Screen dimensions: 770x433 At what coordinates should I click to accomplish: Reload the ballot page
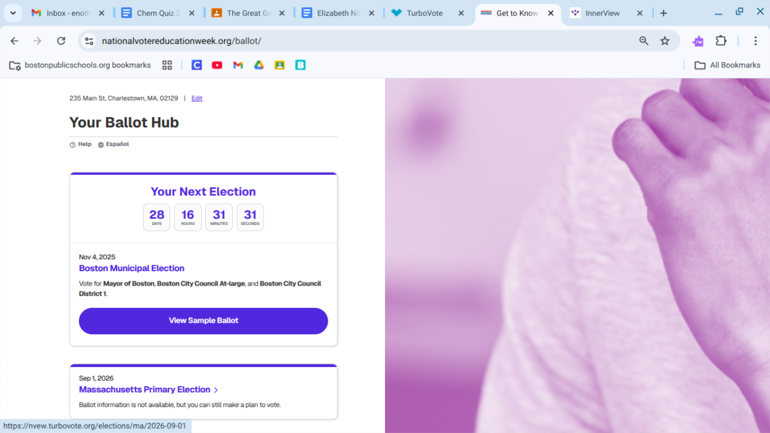[x=61, y=41]
